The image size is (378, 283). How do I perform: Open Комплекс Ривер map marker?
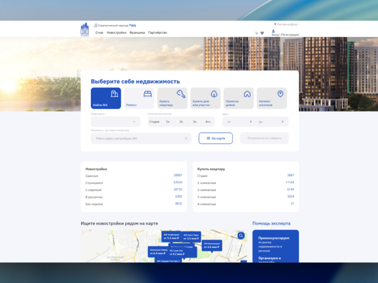(159, 252)
